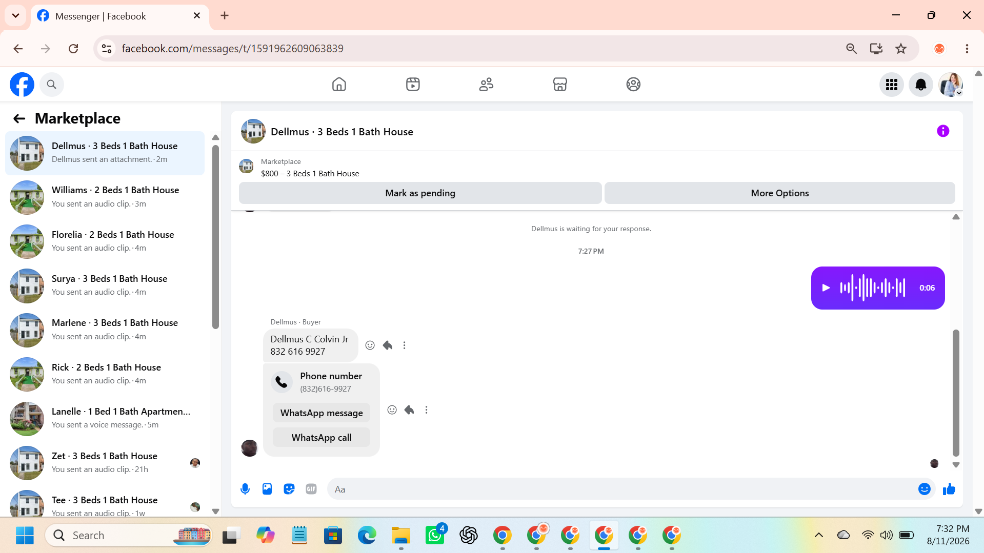Open emoji picker in message box
Image resolution: width=984 pixels, height=553 pixels.
[925, 489]
